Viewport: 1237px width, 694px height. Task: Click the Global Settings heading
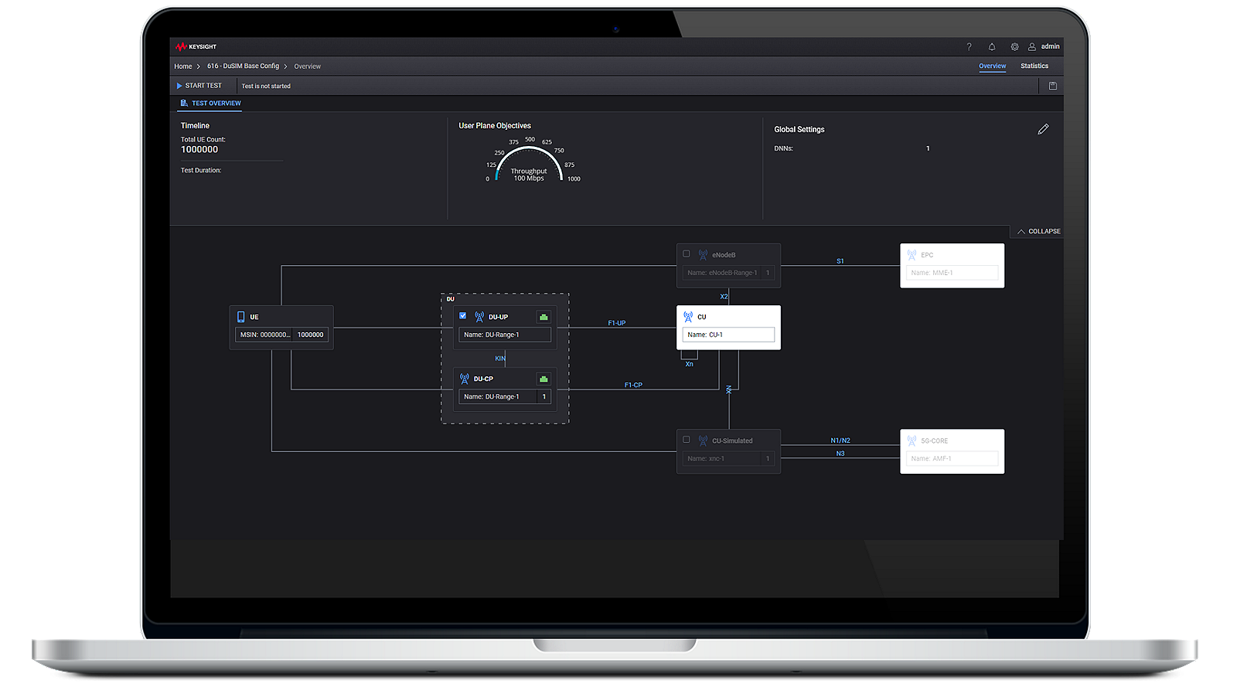799,129
